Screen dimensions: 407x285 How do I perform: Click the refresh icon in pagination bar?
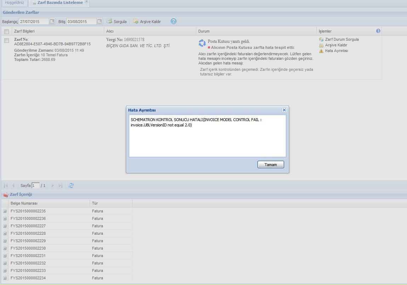[71, 186]
